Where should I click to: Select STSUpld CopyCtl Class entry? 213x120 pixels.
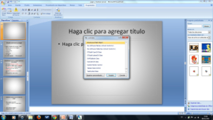105,52
